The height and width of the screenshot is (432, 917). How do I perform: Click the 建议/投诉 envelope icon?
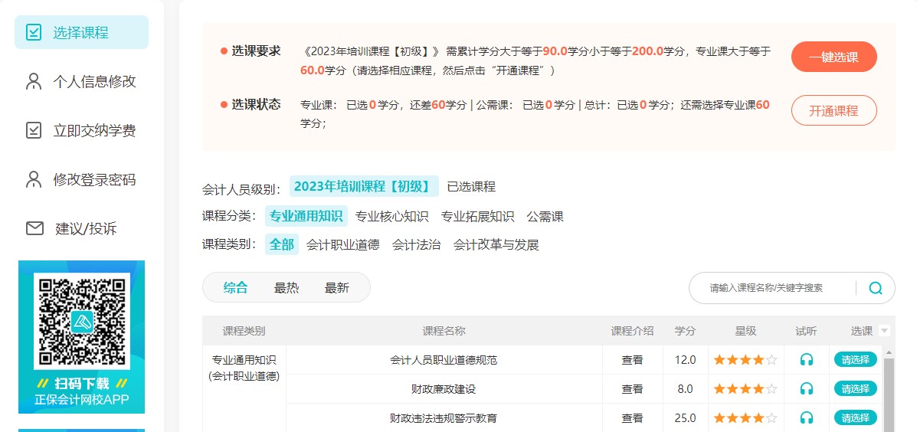tap(34, 228)
